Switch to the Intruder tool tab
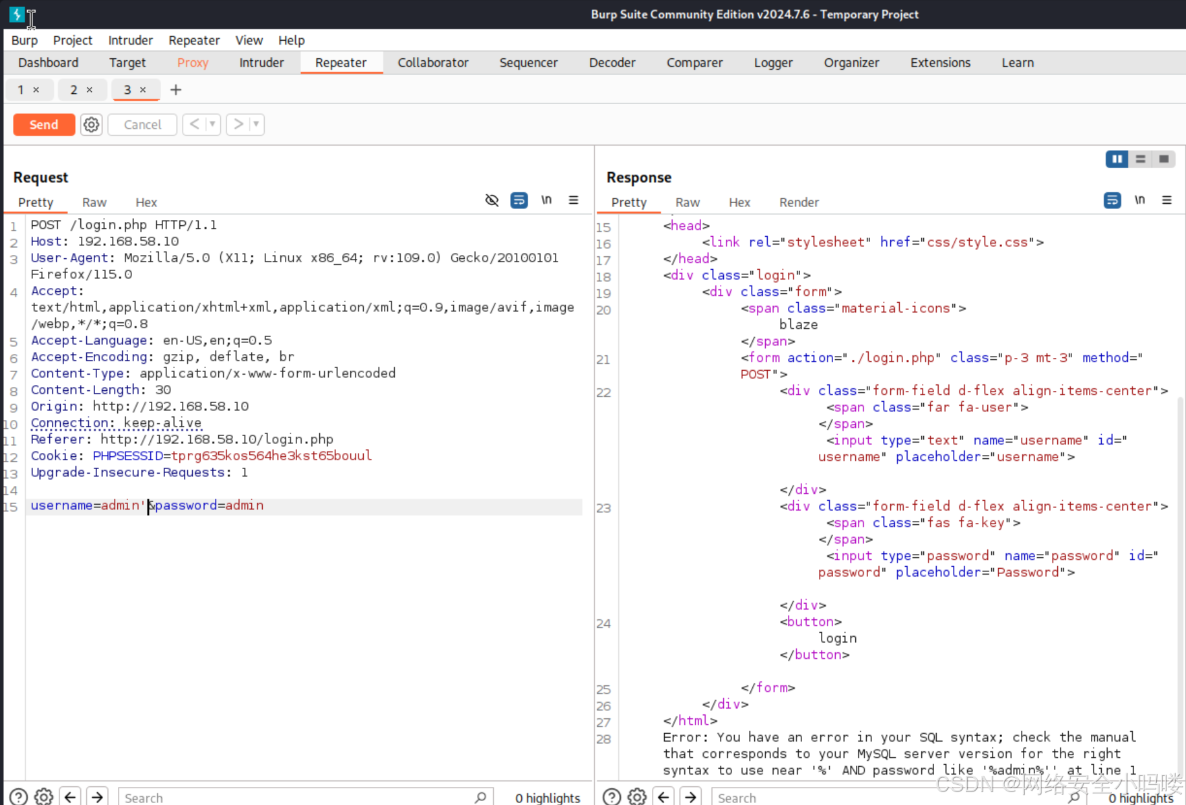This screenshot has height=805, width=1186. point(262,63)
